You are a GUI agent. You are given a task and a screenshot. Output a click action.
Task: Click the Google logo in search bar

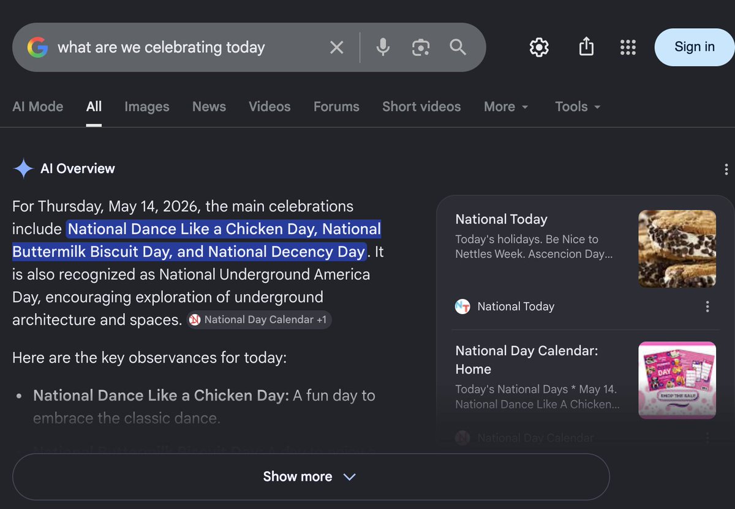[x=37, y=47]
